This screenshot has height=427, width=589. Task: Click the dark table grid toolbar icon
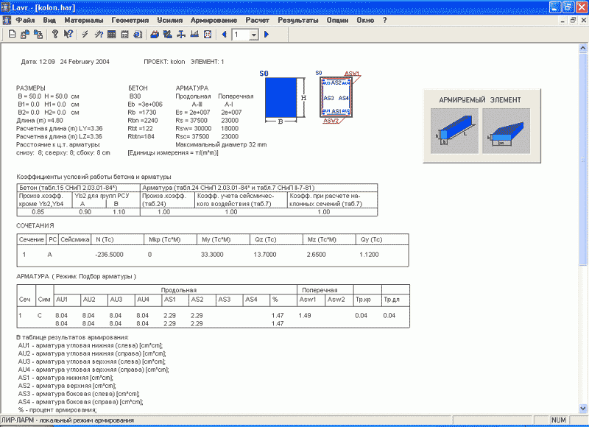(112, 35)
